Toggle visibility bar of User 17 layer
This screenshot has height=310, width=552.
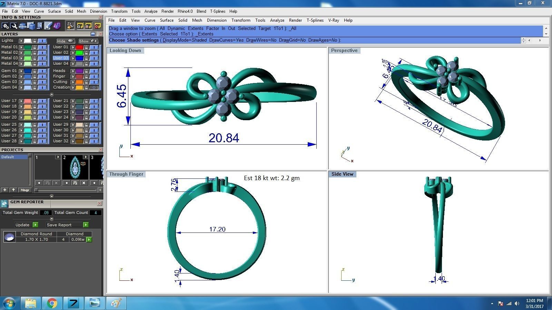[x=42, y=101]
